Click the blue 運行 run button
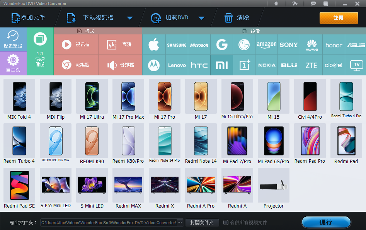Screen dimensions: 366x230 [326, 222]
